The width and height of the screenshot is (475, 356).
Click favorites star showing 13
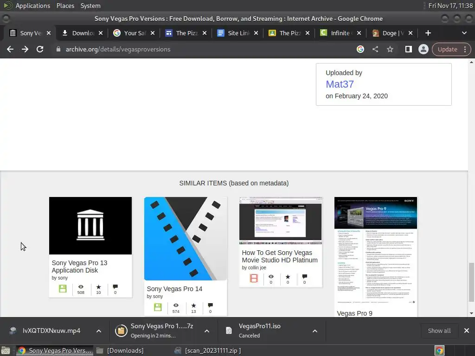point(193,305)
